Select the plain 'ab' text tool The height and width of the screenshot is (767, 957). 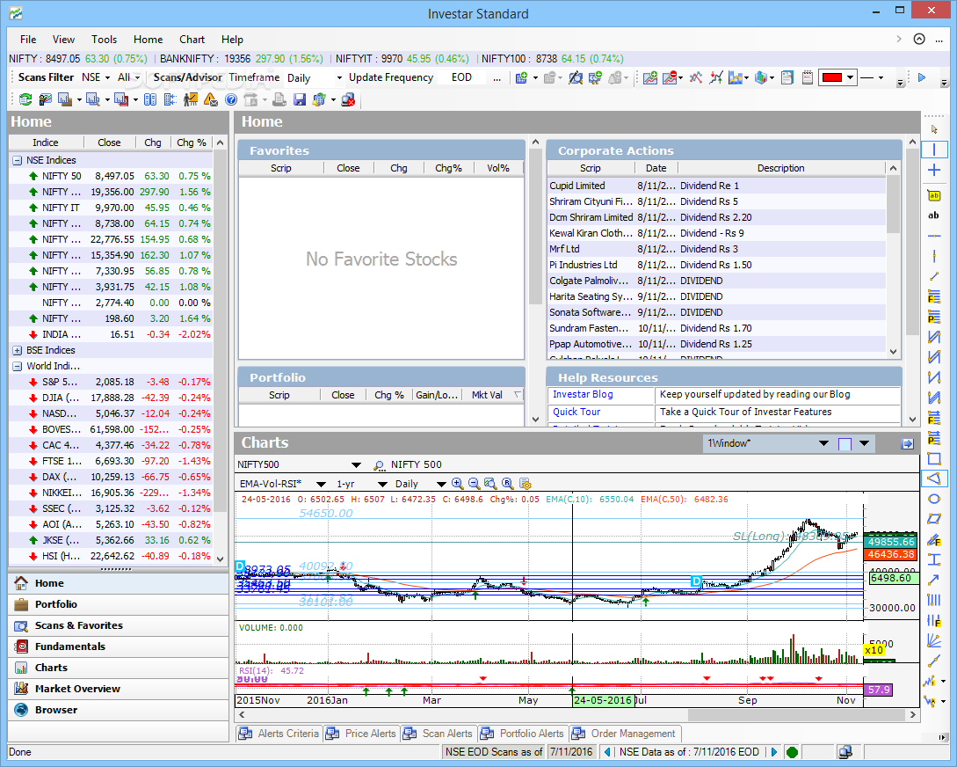pos(934,215)
